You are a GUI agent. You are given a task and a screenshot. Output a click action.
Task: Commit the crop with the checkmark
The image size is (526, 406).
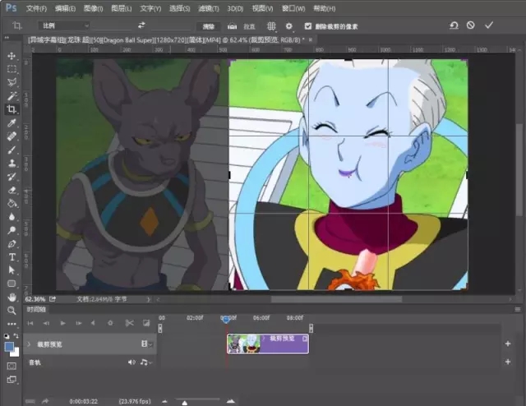tap(489, 25)
